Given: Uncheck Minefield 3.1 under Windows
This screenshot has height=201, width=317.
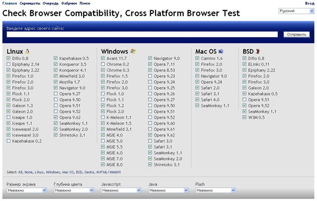Looking at the screenshot, I should pyautogui.click(x=103, y=129).
